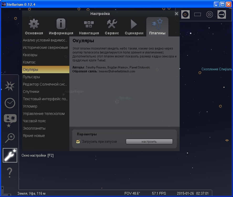Select Управление телескопом plugin
Screen dimensions: 233x197
tap(46, 114)
